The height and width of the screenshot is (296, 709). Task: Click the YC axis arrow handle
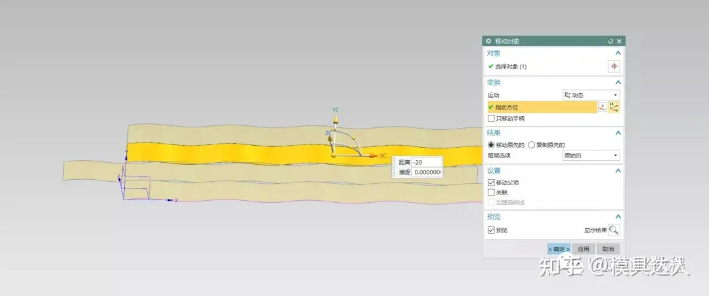click(335, 120)
